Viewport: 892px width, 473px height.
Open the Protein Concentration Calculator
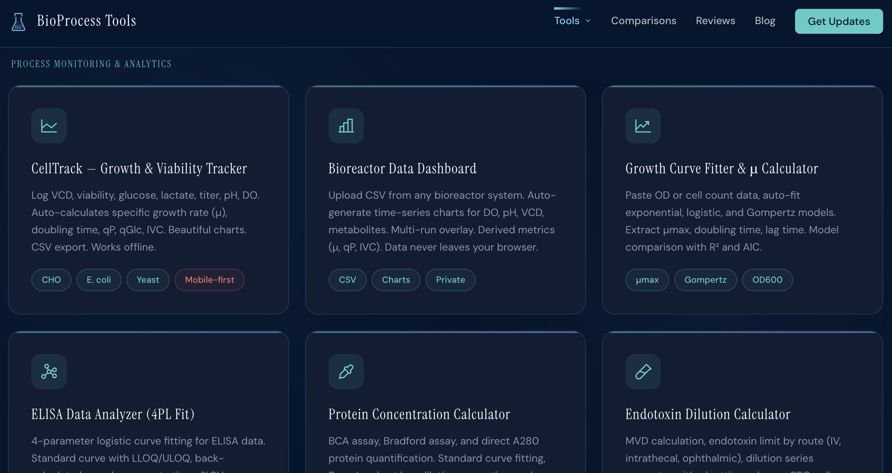419,414
